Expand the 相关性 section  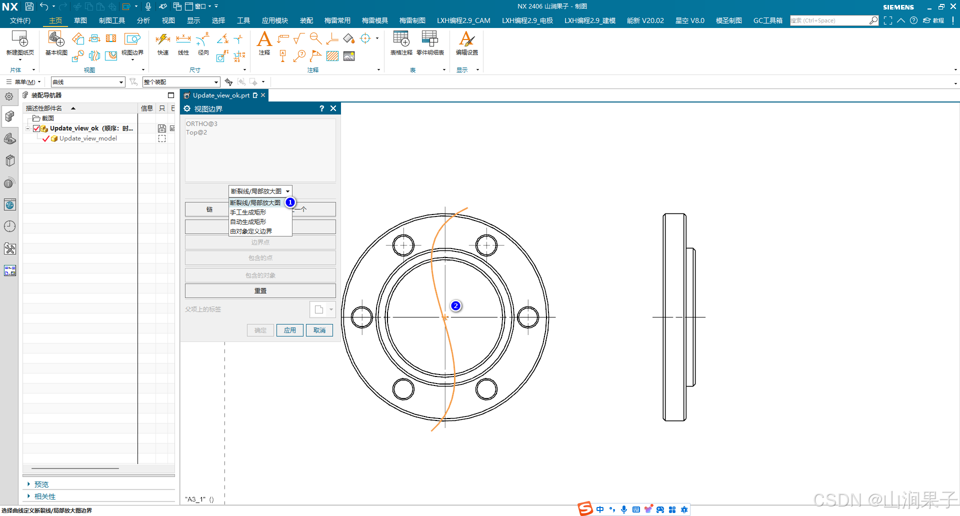tap(29, 496)
